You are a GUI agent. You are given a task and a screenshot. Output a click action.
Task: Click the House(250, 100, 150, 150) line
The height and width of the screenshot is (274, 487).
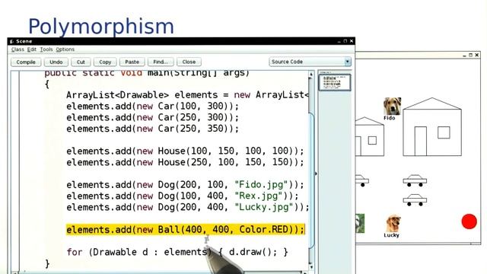coord(185,162)
